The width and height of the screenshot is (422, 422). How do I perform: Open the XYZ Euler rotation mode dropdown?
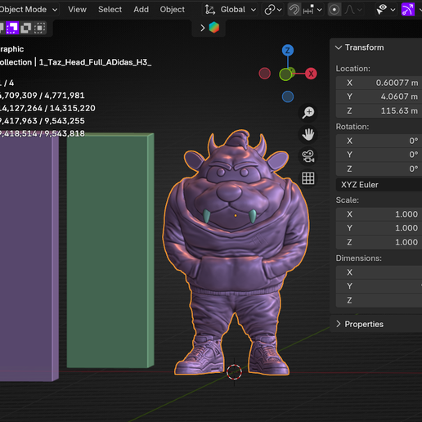pyautogui.click(x=379, y=185)
